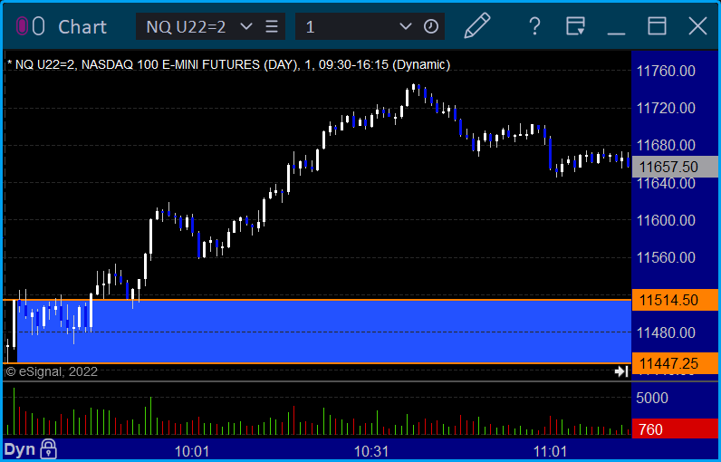This screenshot has width=721, height=462.
Task: Select the pencil drawing tools icon
Action: (x=477, y=25)
